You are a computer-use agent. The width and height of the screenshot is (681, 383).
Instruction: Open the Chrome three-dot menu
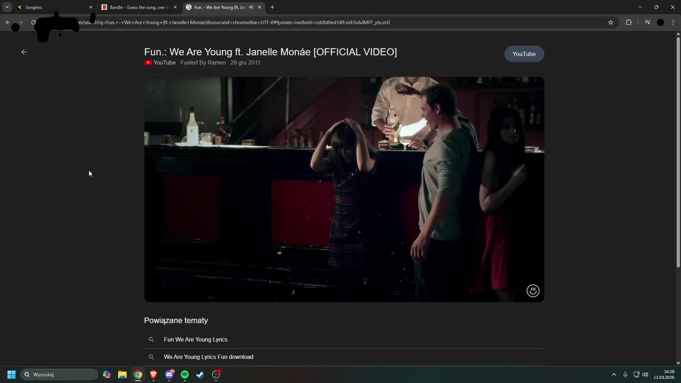(674, 22)
